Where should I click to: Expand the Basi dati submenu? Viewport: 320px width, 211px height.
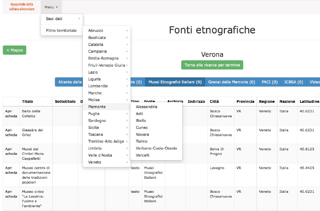62,19
